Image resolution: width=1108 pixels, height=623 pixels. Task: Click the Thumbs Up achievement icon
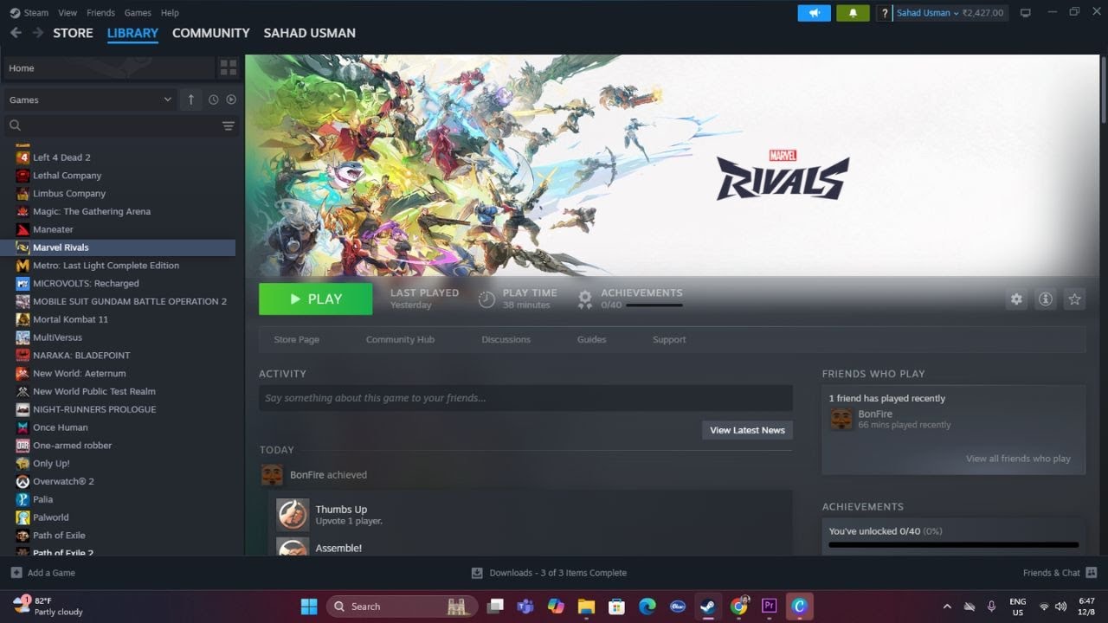293,514
